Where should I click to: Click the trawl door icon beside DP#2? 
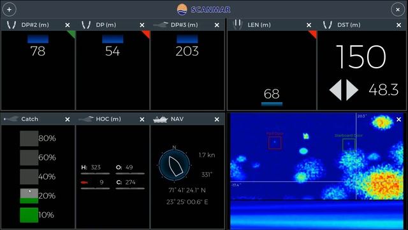[x=11, y=25]
